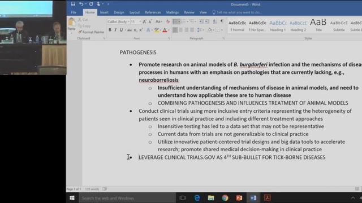Open Google Chrome from the taskbar
The height and width of the screenshot is (203, 362).
(225, 198)
